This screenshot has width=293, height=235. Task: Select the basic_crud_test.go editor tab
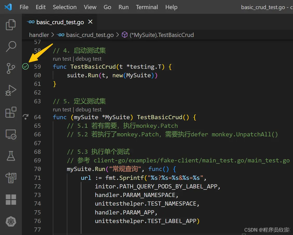coord(60,22)
